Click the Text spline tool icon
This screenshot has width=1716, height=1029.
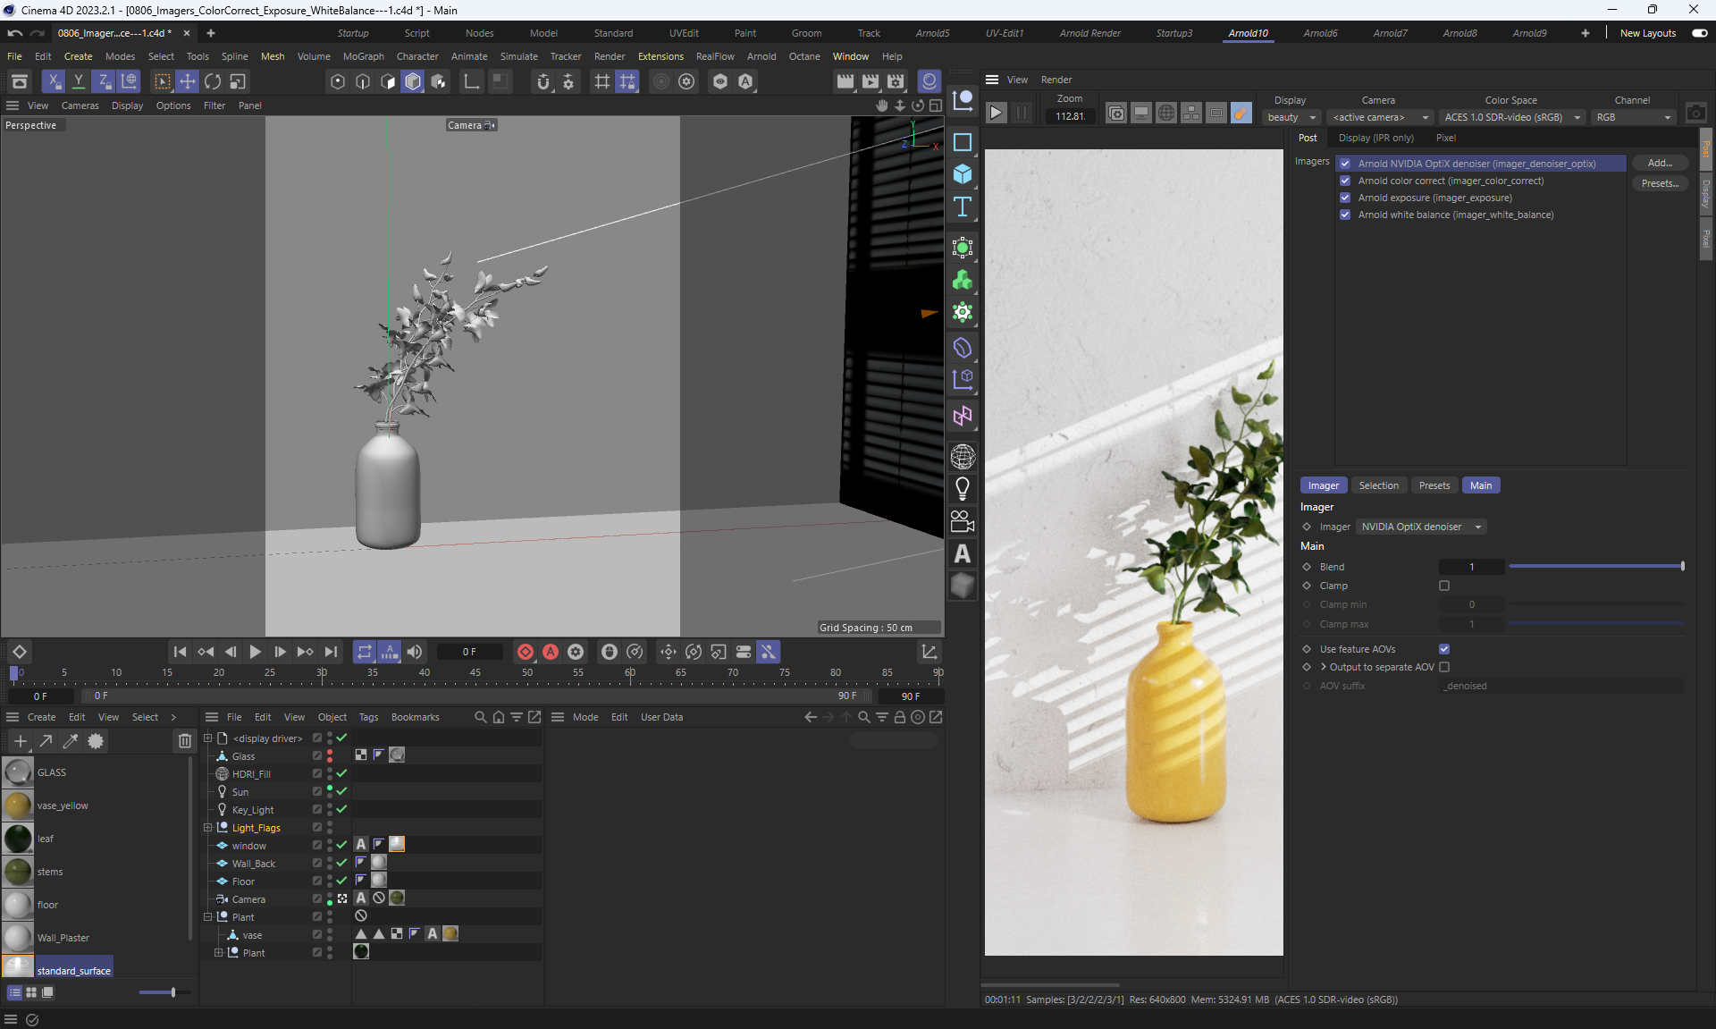963,207
